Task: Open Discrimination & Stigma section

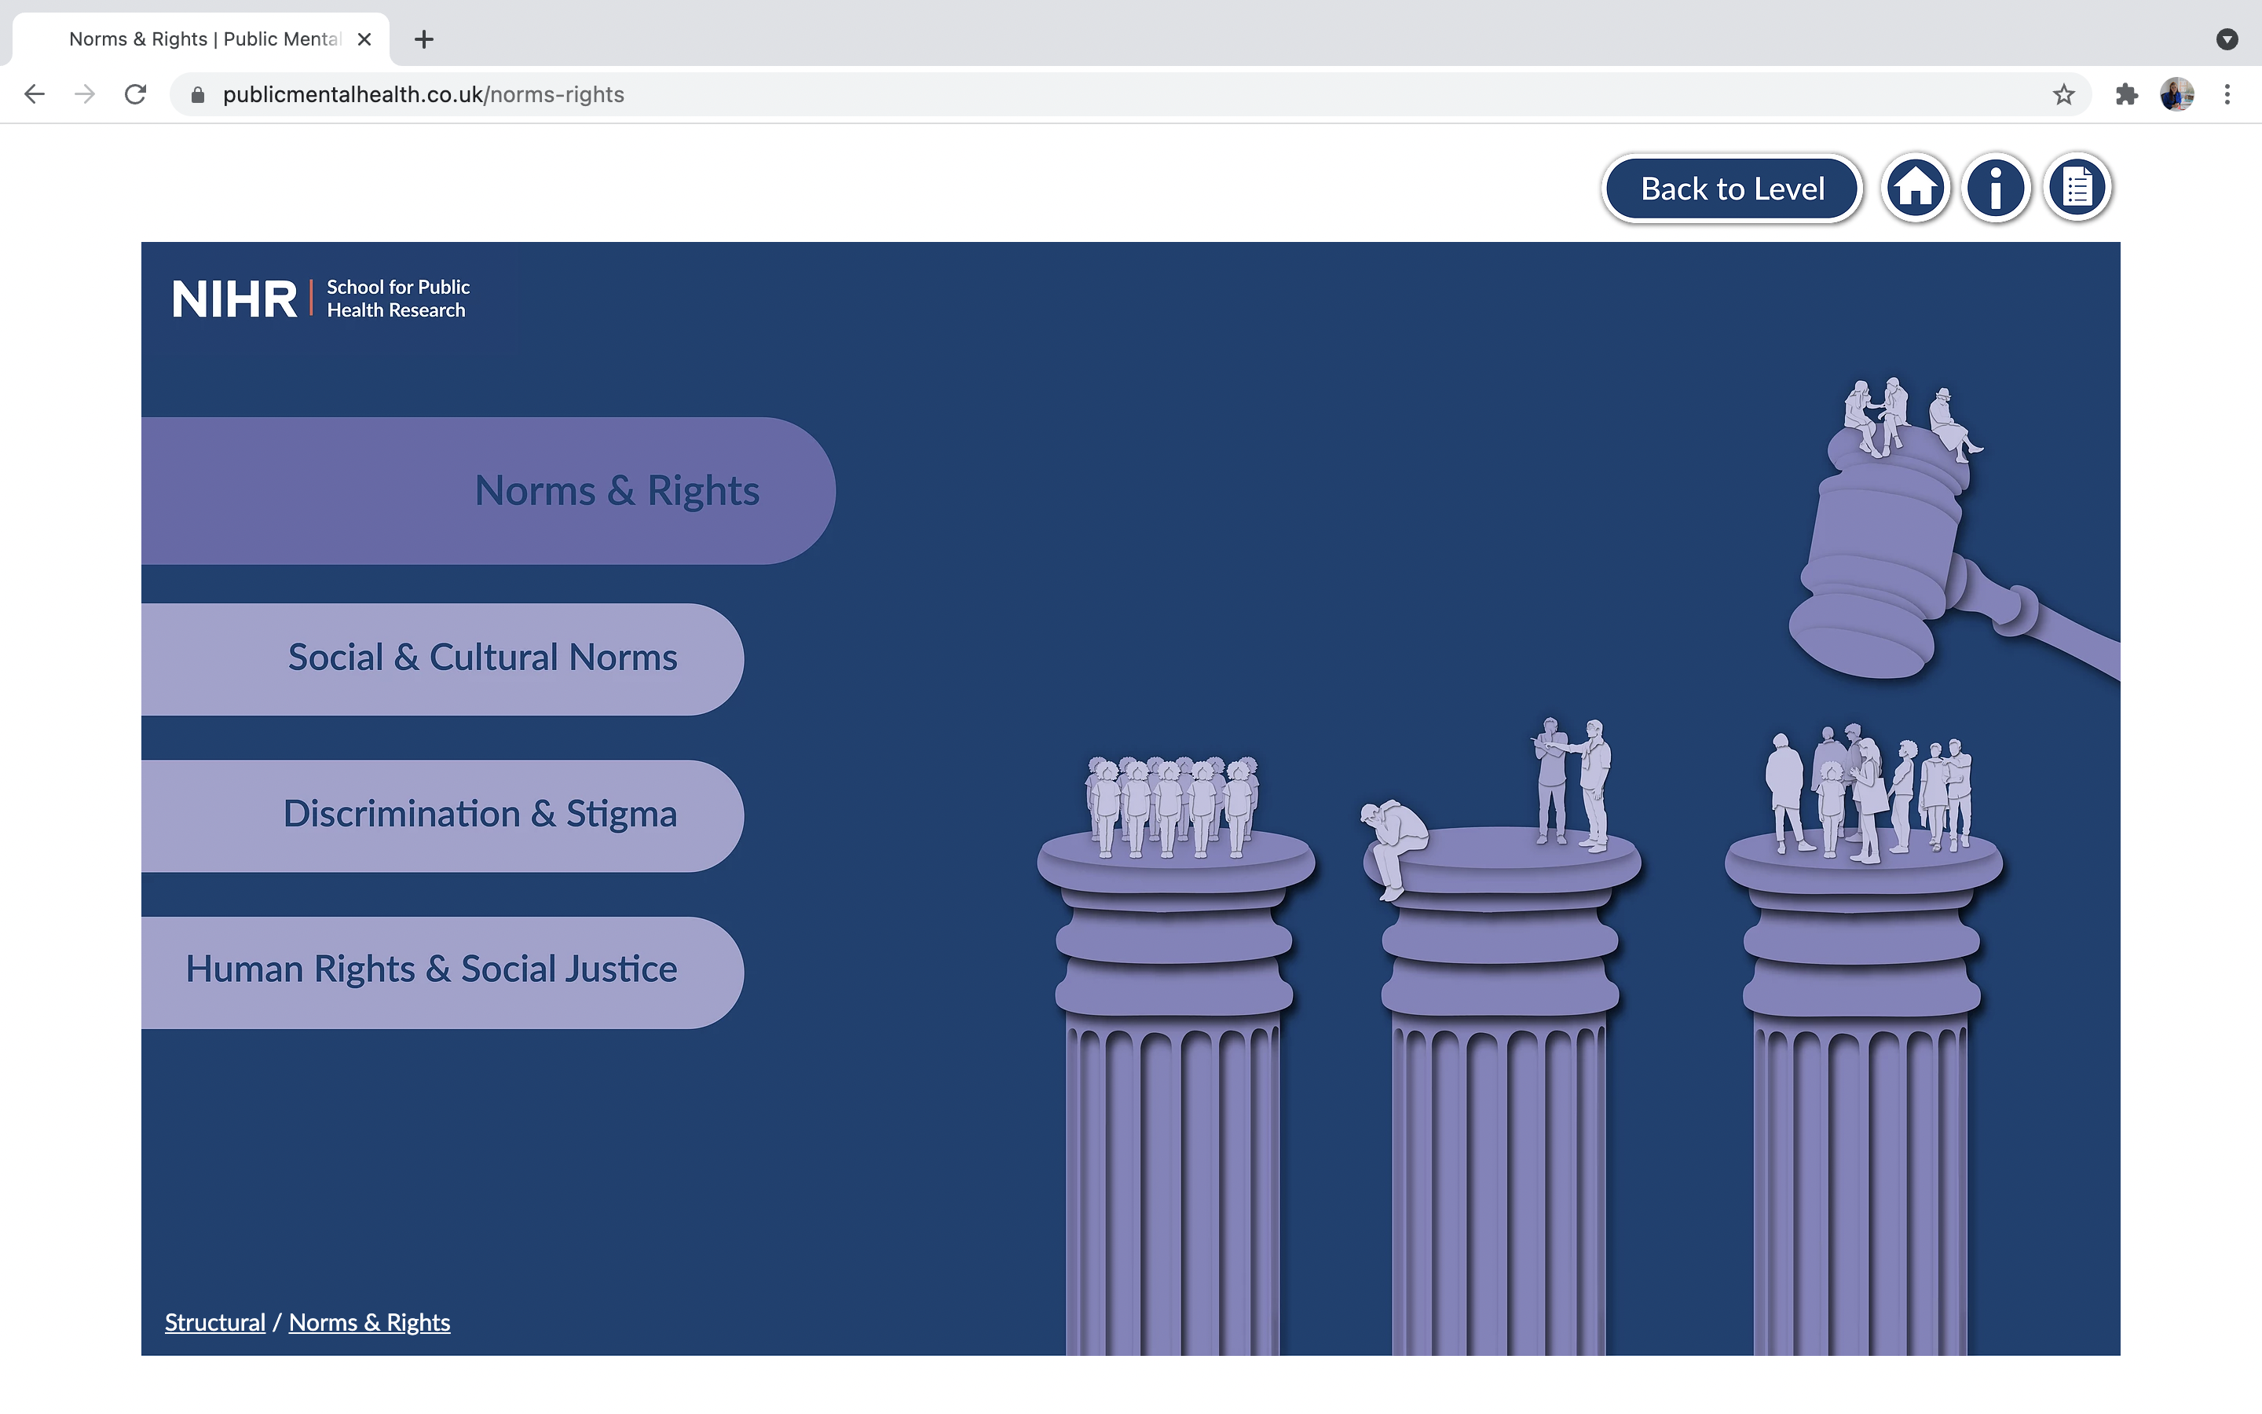Action: tap(480, 815)
